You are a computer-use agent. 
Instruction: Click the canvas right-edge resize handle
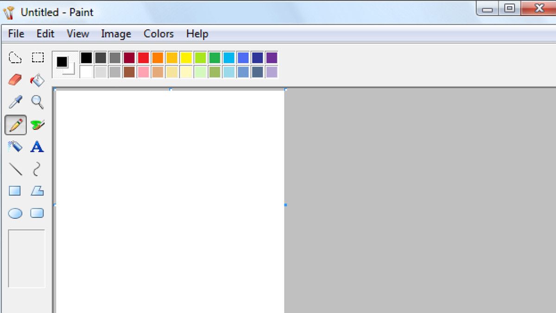285,205
